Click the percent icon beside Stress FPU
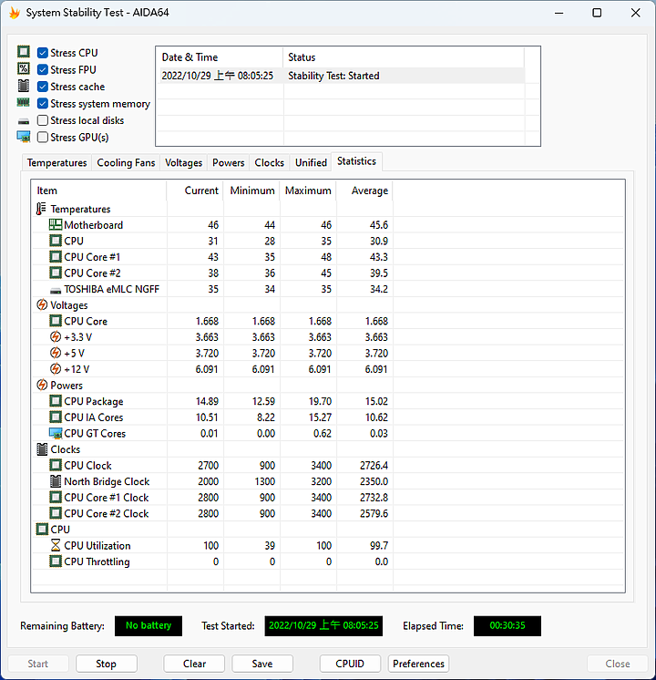 coord(24,69)
